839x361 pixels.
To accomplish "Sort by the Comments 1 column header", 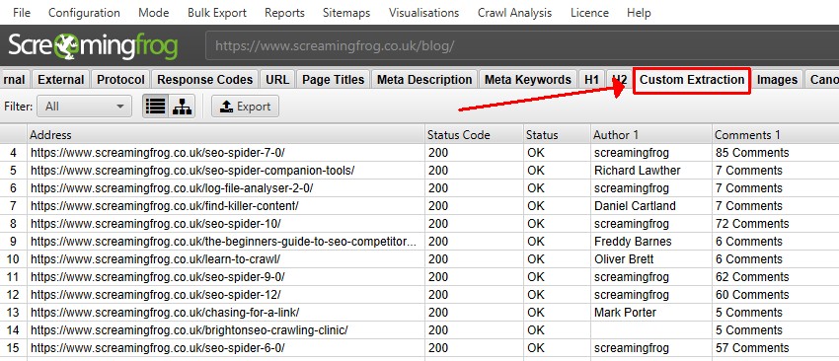I will click(x=775, y=135).
